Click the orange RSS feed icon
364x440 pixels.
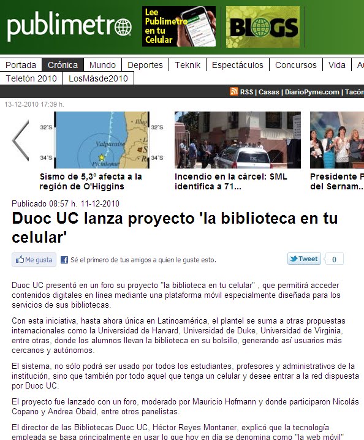(233, 91)
